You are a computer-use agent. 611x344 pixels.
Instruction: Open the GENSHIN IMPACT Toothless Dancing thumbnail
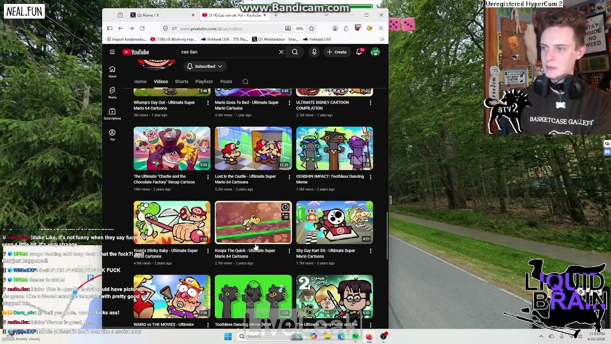click(x=335, y=149)
